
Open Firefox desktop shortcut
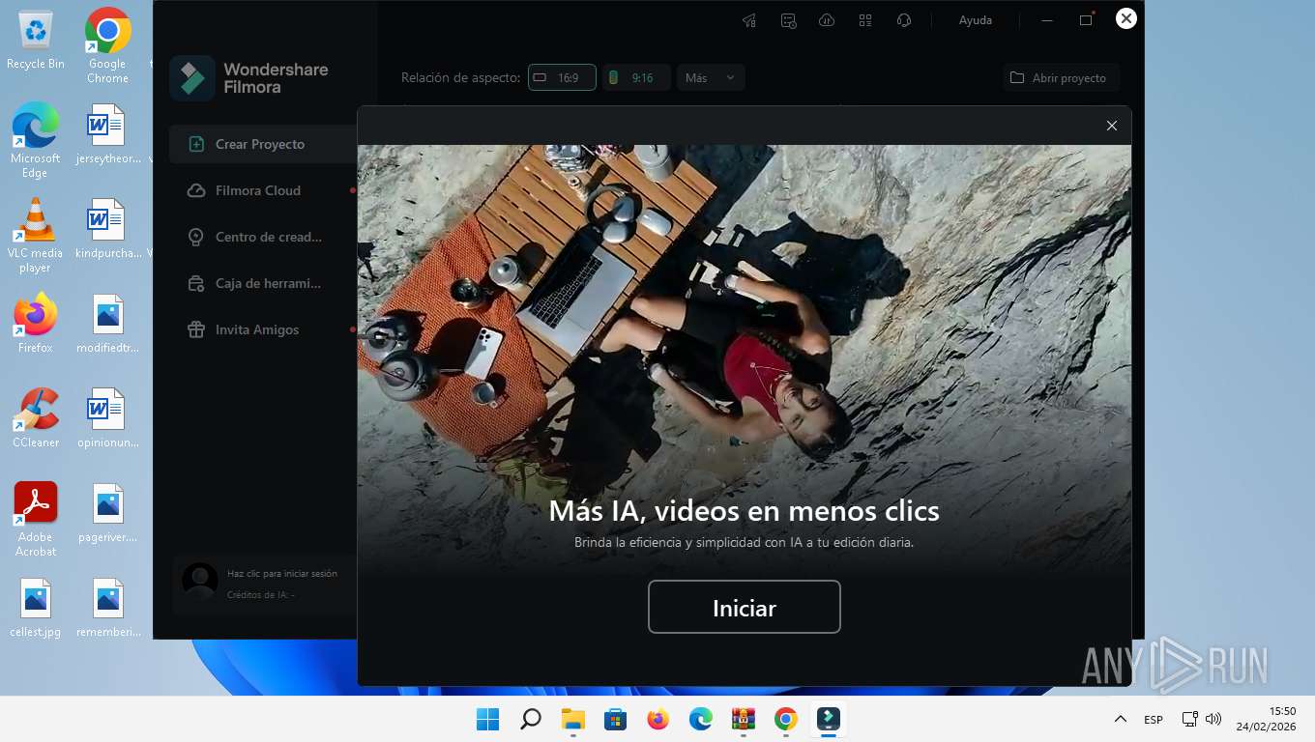click(x=36, y=324)
